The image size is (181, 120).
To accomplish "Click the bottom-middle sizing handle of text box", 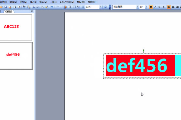I will [143, 78].
